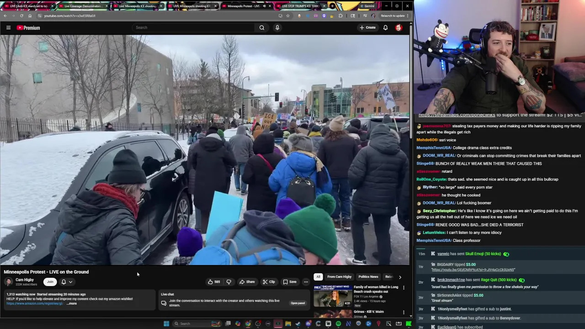This screenshot has width=585, height=329.
Task: Open the streamlabs.com/bonedlinks link
Action: click(457, 115)
